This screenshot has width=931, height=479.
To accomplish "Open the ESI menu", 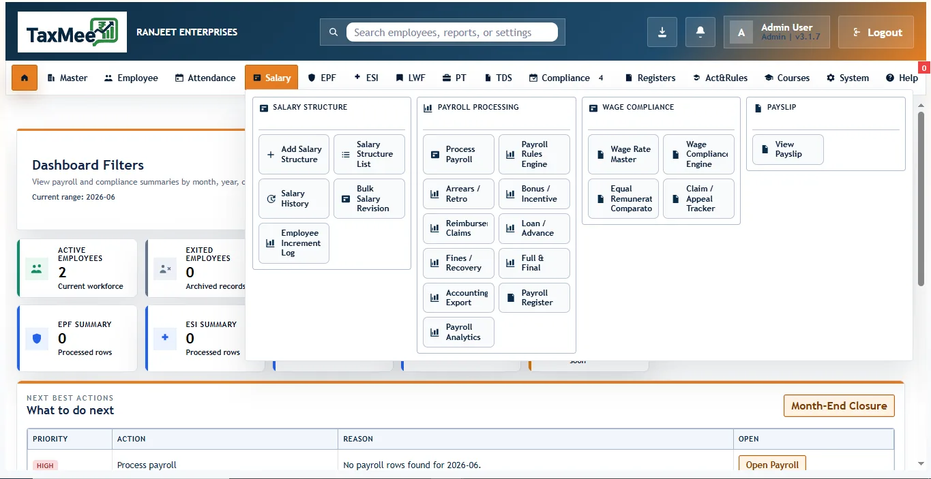I will pyautogui.click(x=366, y=78).
